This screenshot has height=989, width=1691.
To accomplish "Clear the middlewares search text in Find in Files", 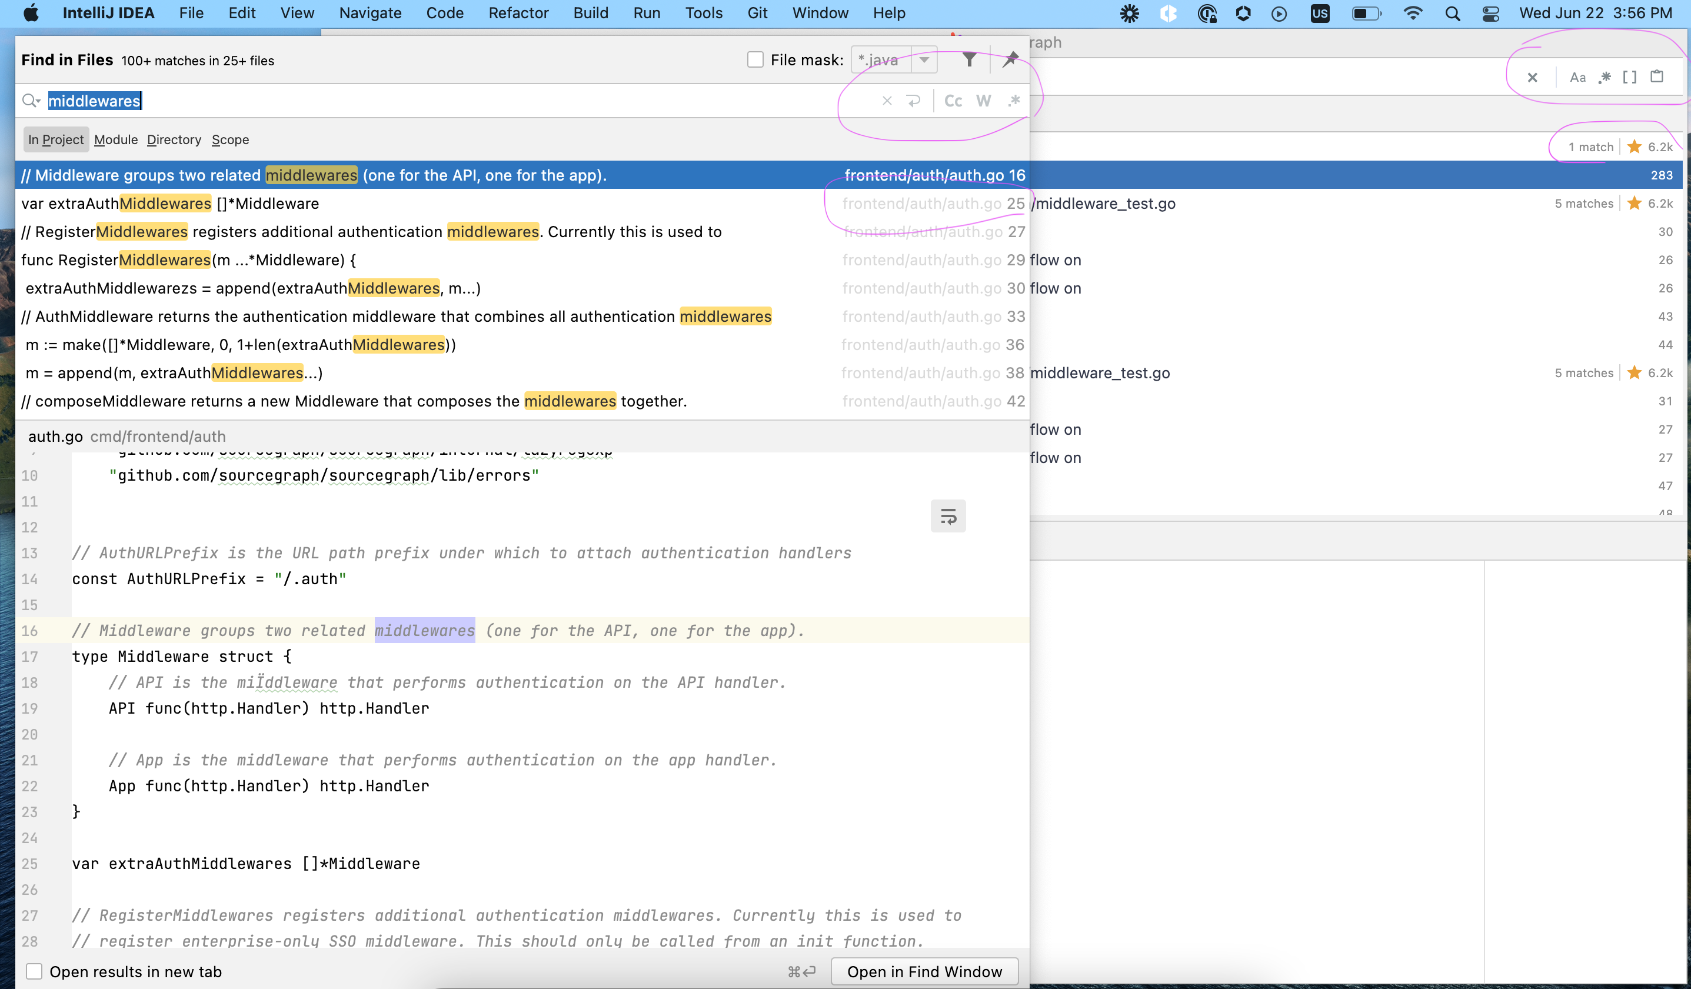I will [887, 101].
